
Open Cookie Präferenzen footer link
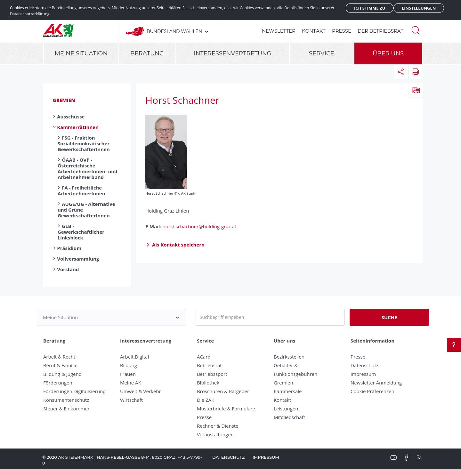[372, 391]
